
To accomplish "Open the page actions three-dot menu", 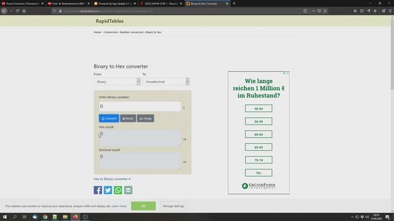I will [x=313, y=11].
